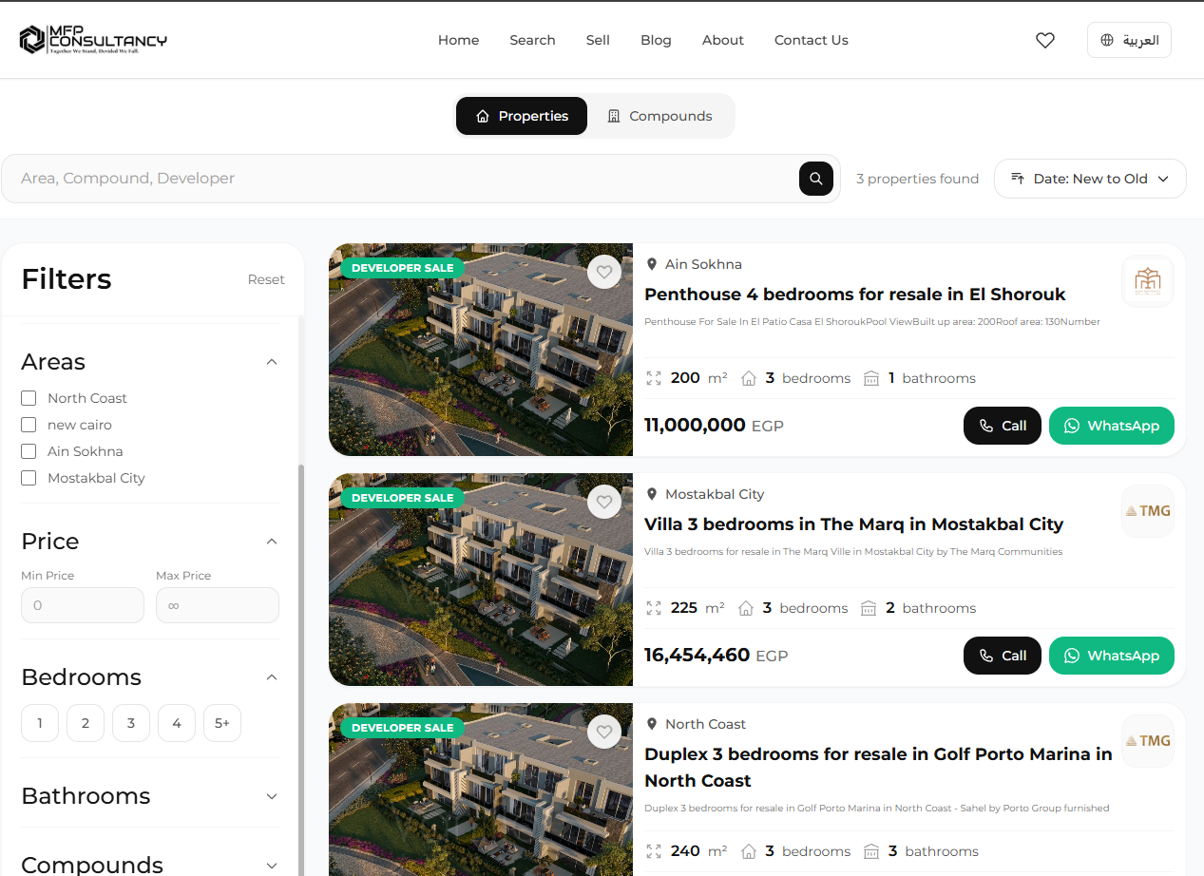Viewport: 1204px width, 876px height.
Task: Check the Mostakbal City filter option
Action: pos(29,478)
